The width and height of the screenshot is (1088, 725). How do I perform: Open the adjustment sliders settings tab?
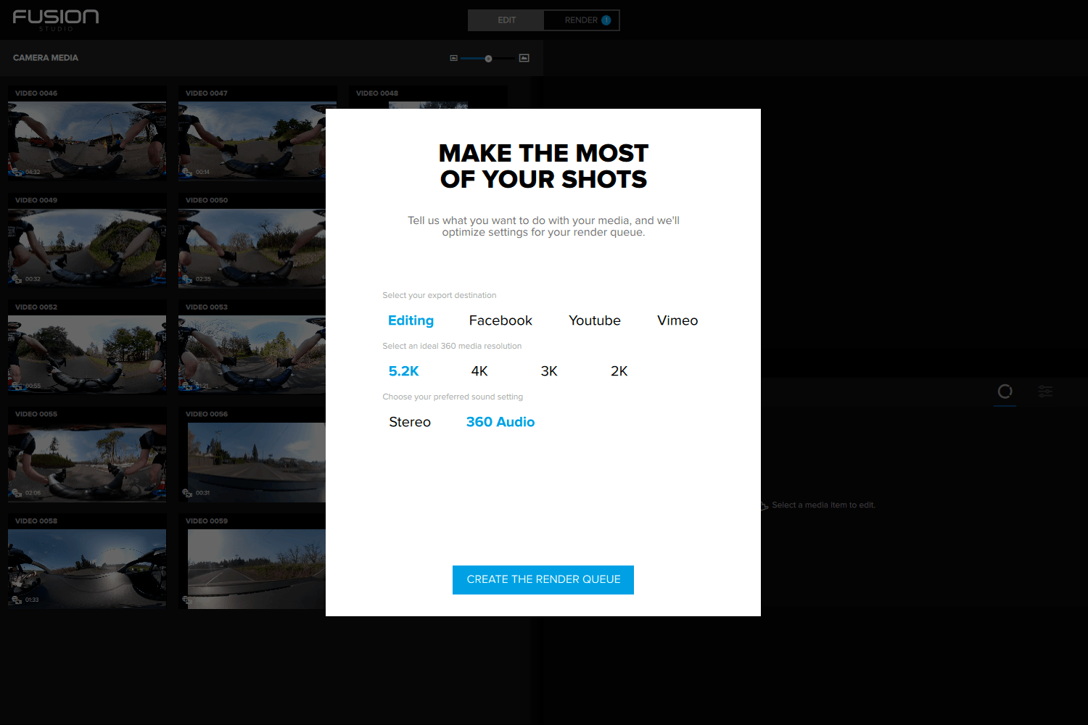point(1045,391)
